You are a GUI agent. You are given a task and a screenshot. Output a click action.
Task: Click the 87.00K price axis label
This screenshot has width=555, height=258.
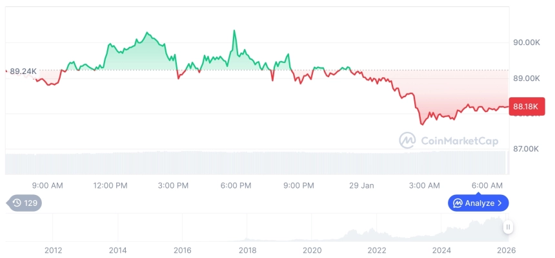(526, 149)
